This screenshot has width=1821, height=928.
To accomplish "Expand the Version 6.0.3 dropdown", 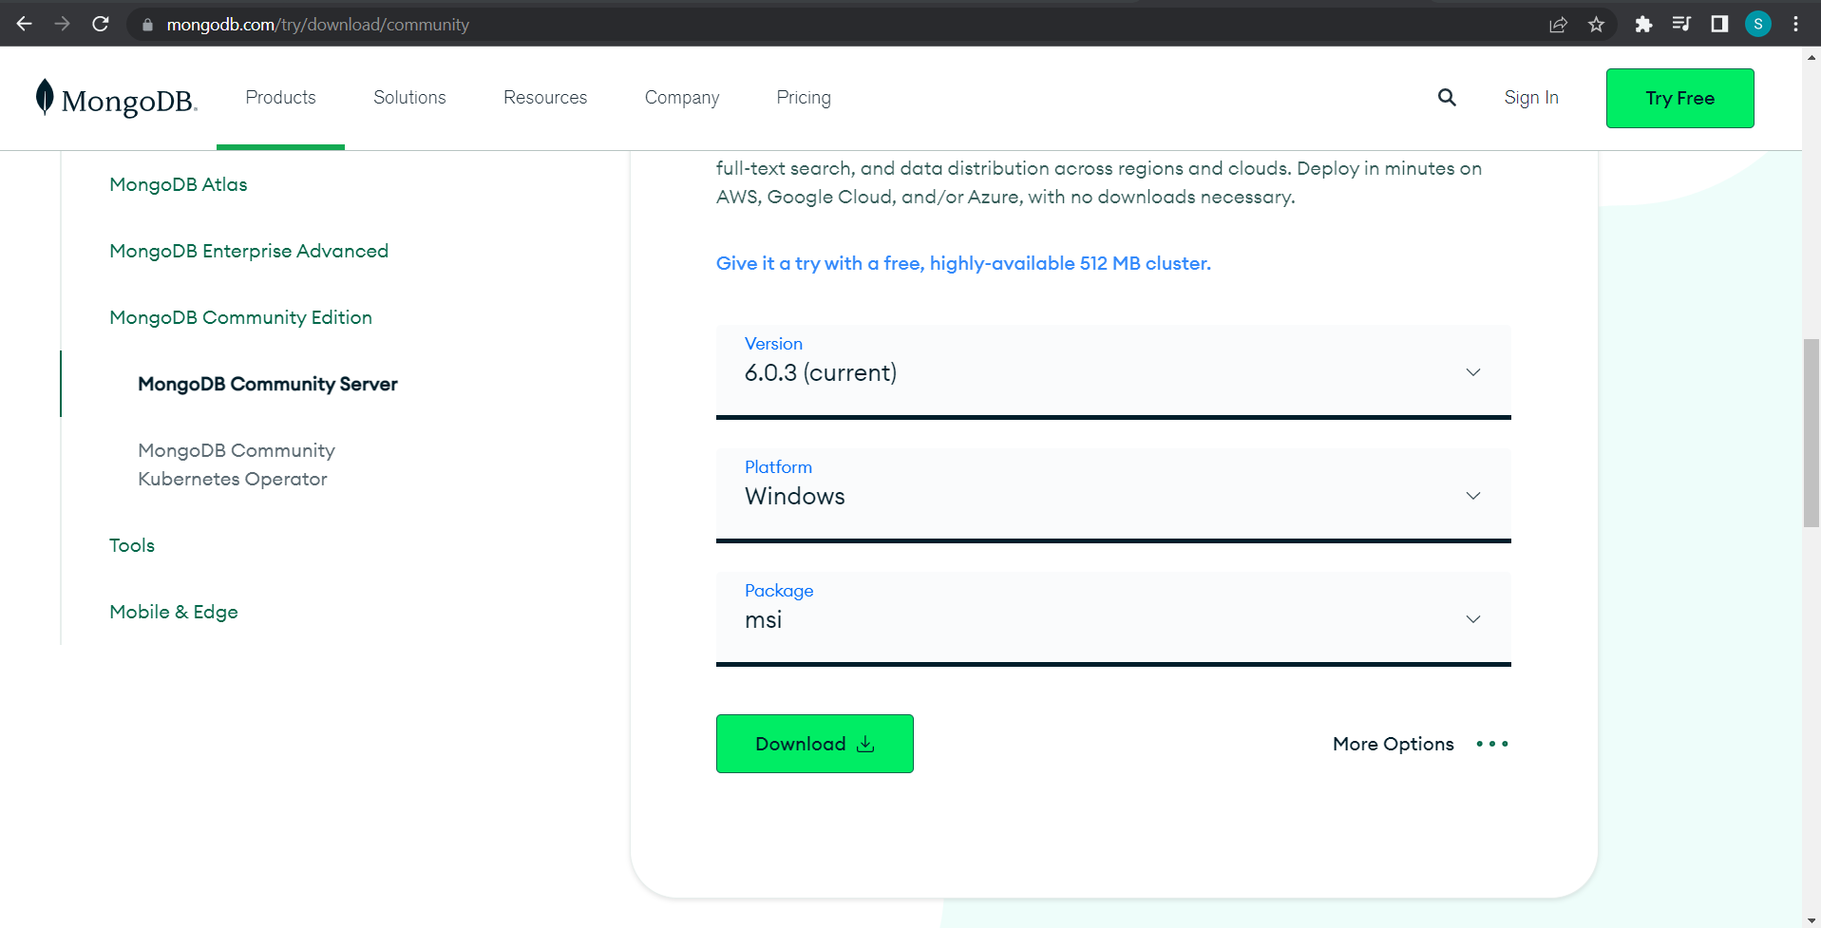I will tap(1112, 371).
